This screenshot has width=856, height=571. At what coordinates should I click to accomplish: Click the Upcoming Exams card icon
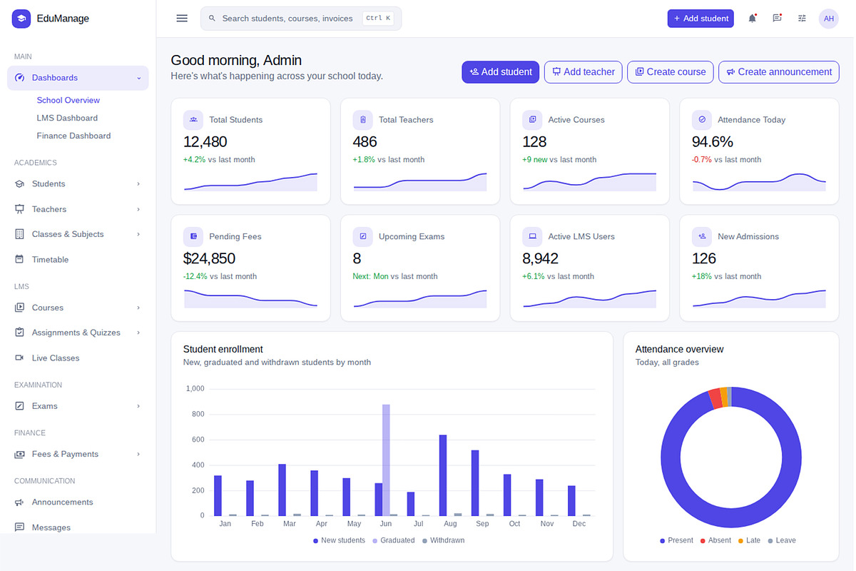[x=363, y=236]
